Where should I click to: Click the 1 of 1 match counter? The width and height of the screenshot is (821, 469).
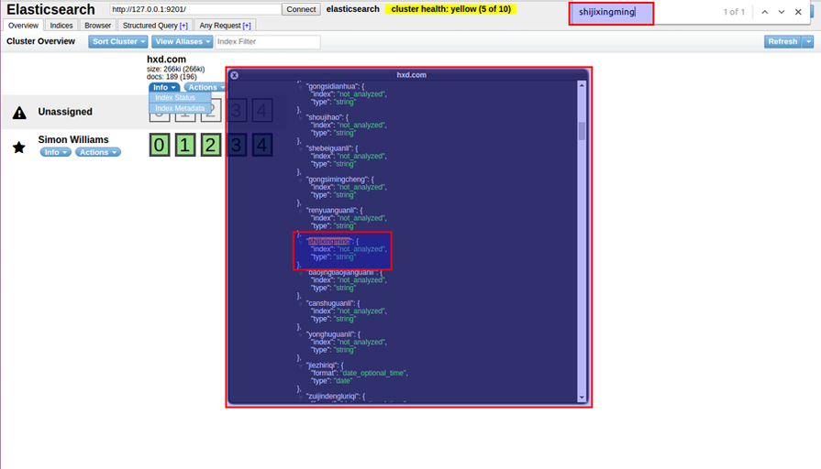734,12
